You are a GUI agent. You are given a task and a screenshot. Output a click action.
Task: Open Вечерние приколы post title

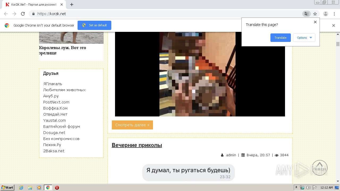click(137, 145)
